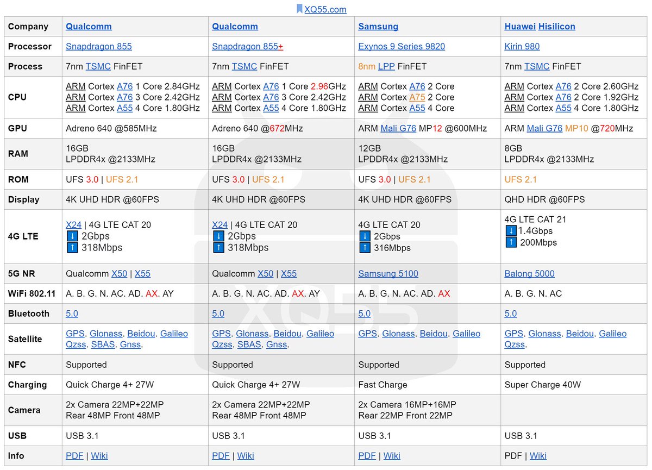Open the Wiki info link for Kirin 980
Image resolution: width=652 pixels, height=470 pixels.
538,456
